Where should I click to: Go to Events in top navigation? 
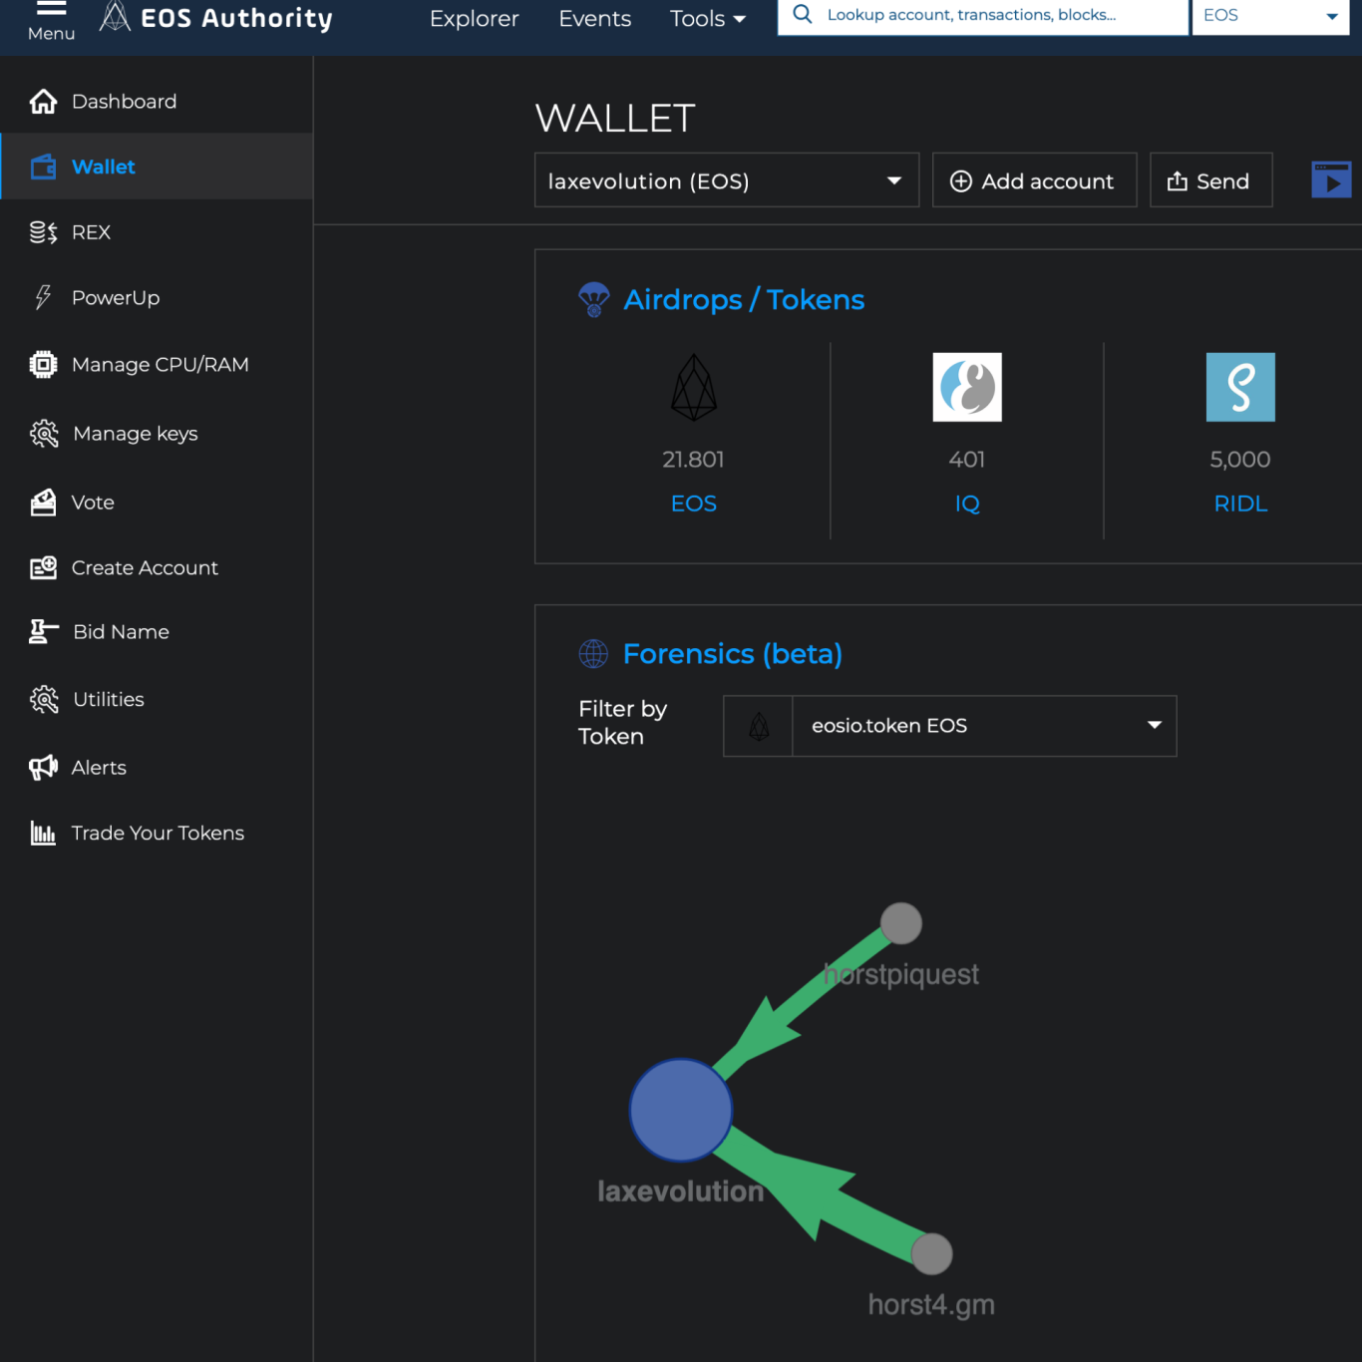(595, 19)
